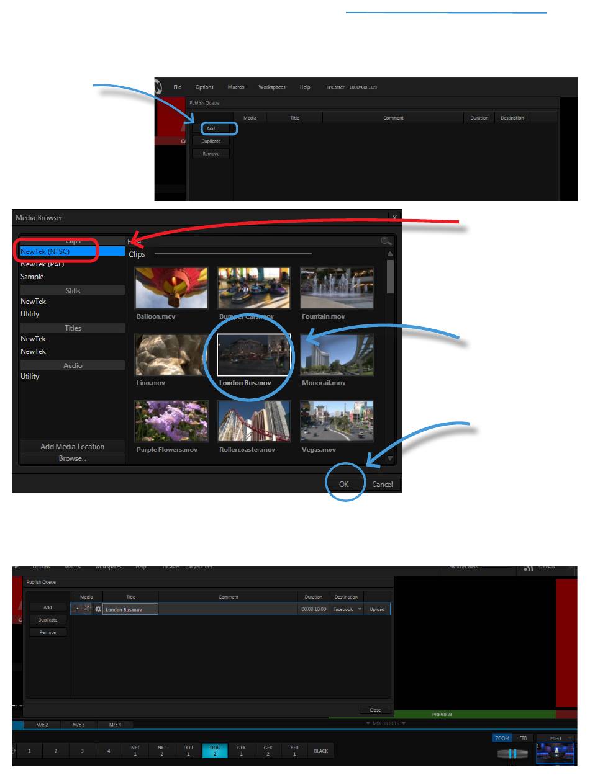Click the Media Browser scroll up arrow
Screen dimensions: 590x778
[390, 254]
